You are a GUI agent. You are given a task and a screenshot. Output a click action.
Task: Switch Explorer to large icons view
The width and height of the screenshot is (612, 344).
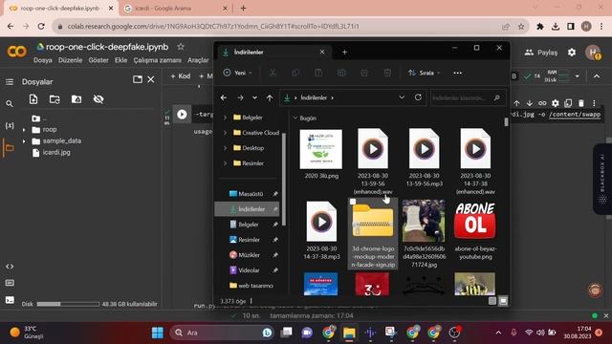(x=504, y=301)
